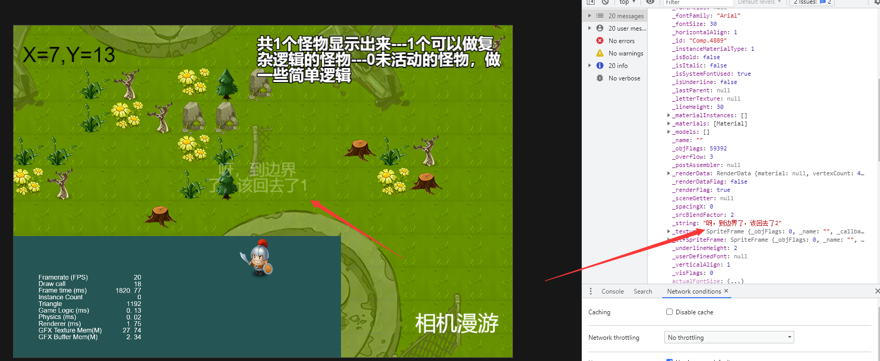Click the _fontSize 30 value
Image resolution: width=880 pixels, height=361 pixels.
point(713,24)
